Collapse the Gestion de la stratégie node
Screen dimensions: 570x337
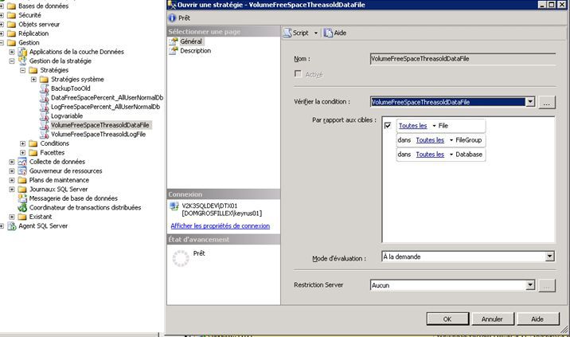(12, 61)
